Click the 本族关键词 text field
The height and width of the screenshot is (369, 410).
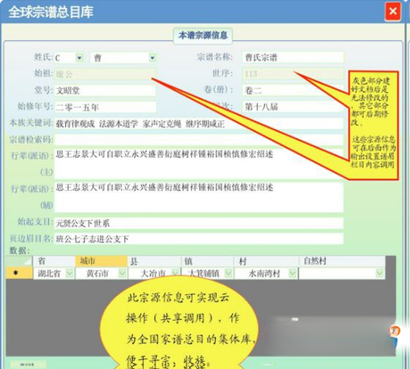(x=199, y=124)
